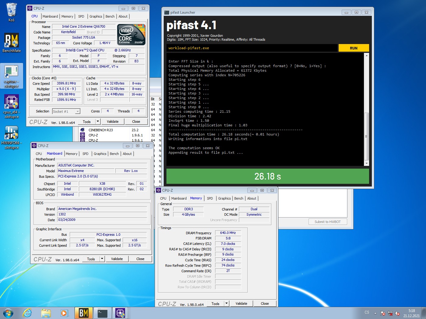Screen dimensions: 426x319
Task: Show hidden tray icons arrow
Action: point(375,313)
